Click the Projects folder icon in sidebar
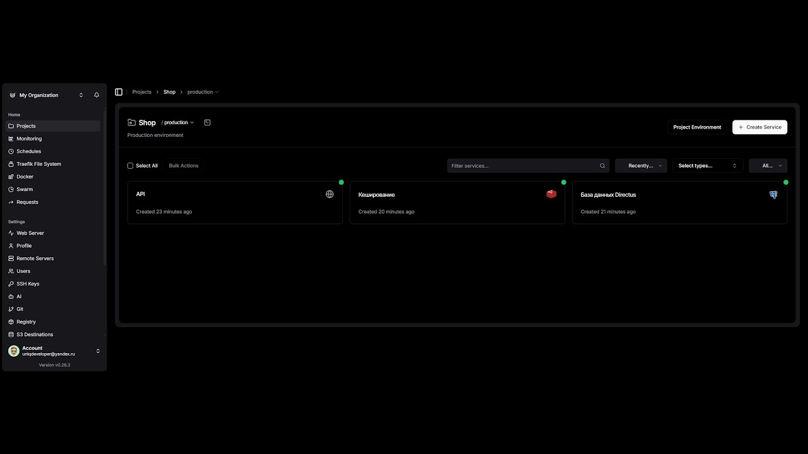Image resolution: width=808 pixels, height=454 pixels. pyautogui.click(x=11, y=126)
